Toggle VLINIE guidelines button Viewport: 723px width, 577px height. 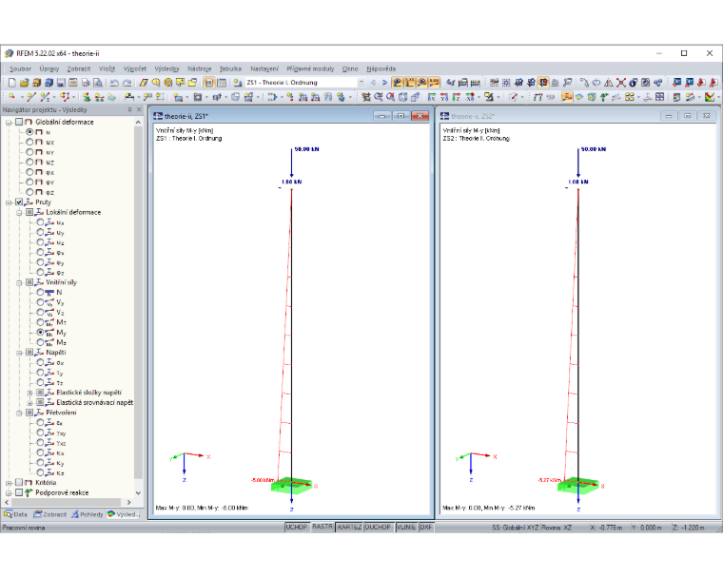coord(406,527)
